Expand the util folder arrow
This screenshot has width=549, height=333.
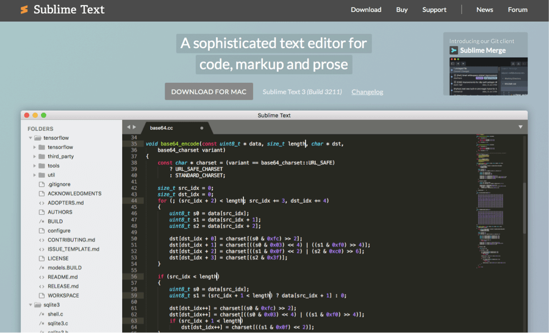coord(34,175)
